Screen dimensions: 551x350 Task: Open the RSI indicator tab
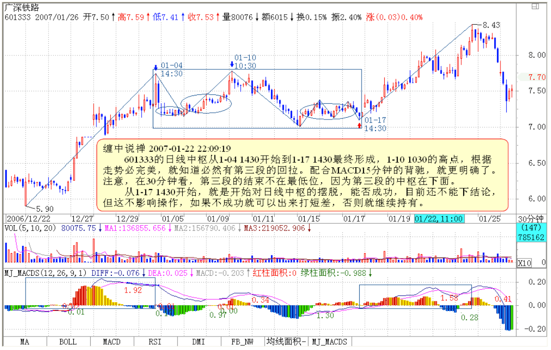pos(155,342)
